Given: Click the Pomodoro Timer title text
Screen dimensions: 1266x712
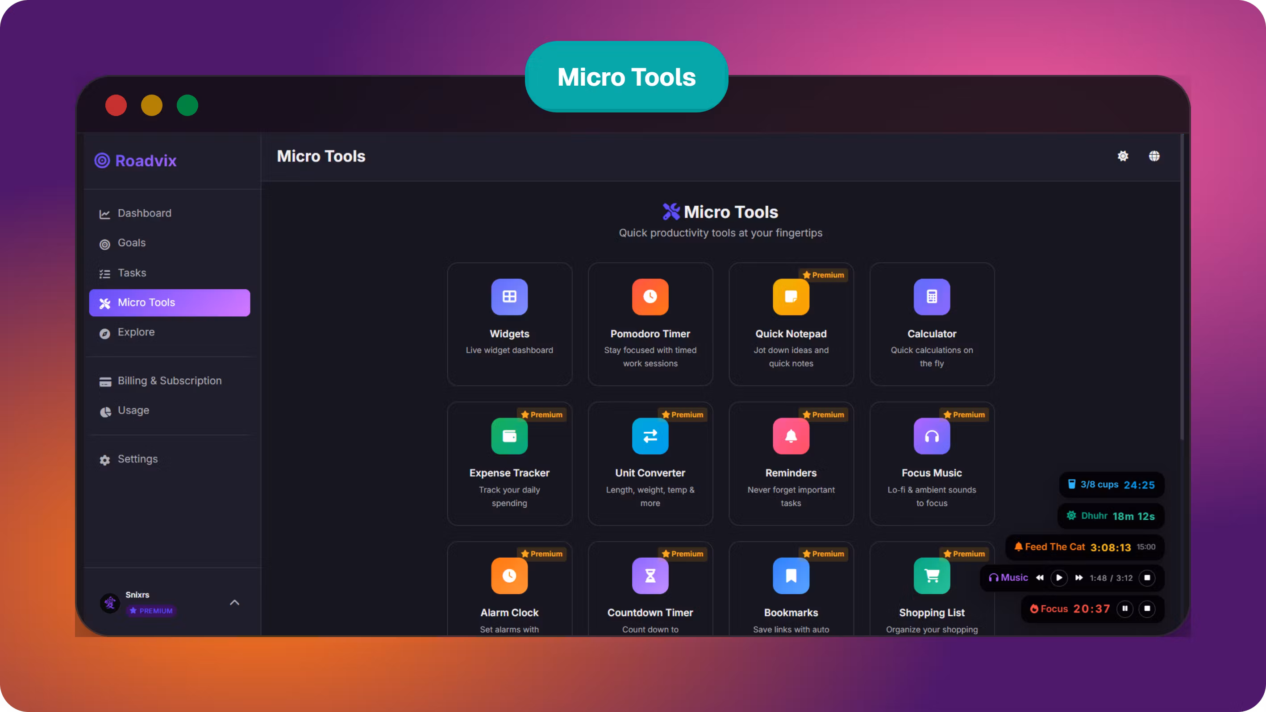Looking at the screenshot, I should [650, 334].
